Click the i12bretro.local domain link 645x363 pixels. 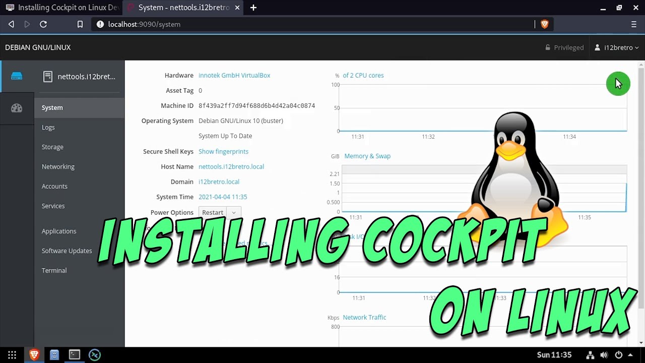pyautogui.click(x=219, y=181)
